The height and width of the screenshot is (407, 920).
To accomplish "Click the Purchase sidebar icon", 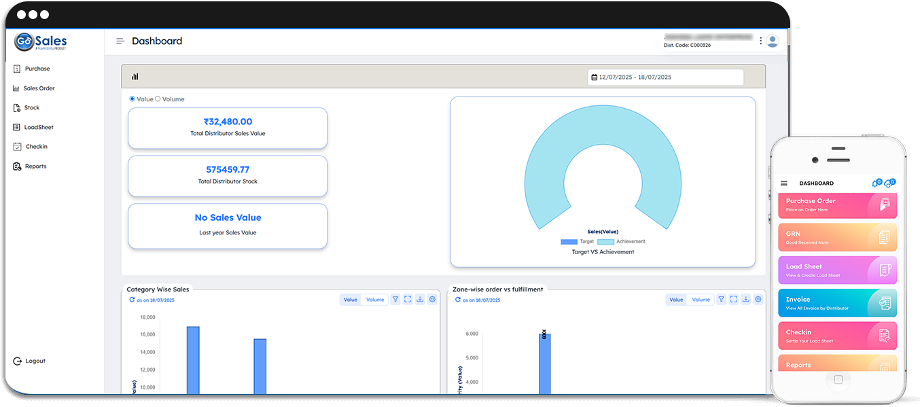I will point(17,69).
